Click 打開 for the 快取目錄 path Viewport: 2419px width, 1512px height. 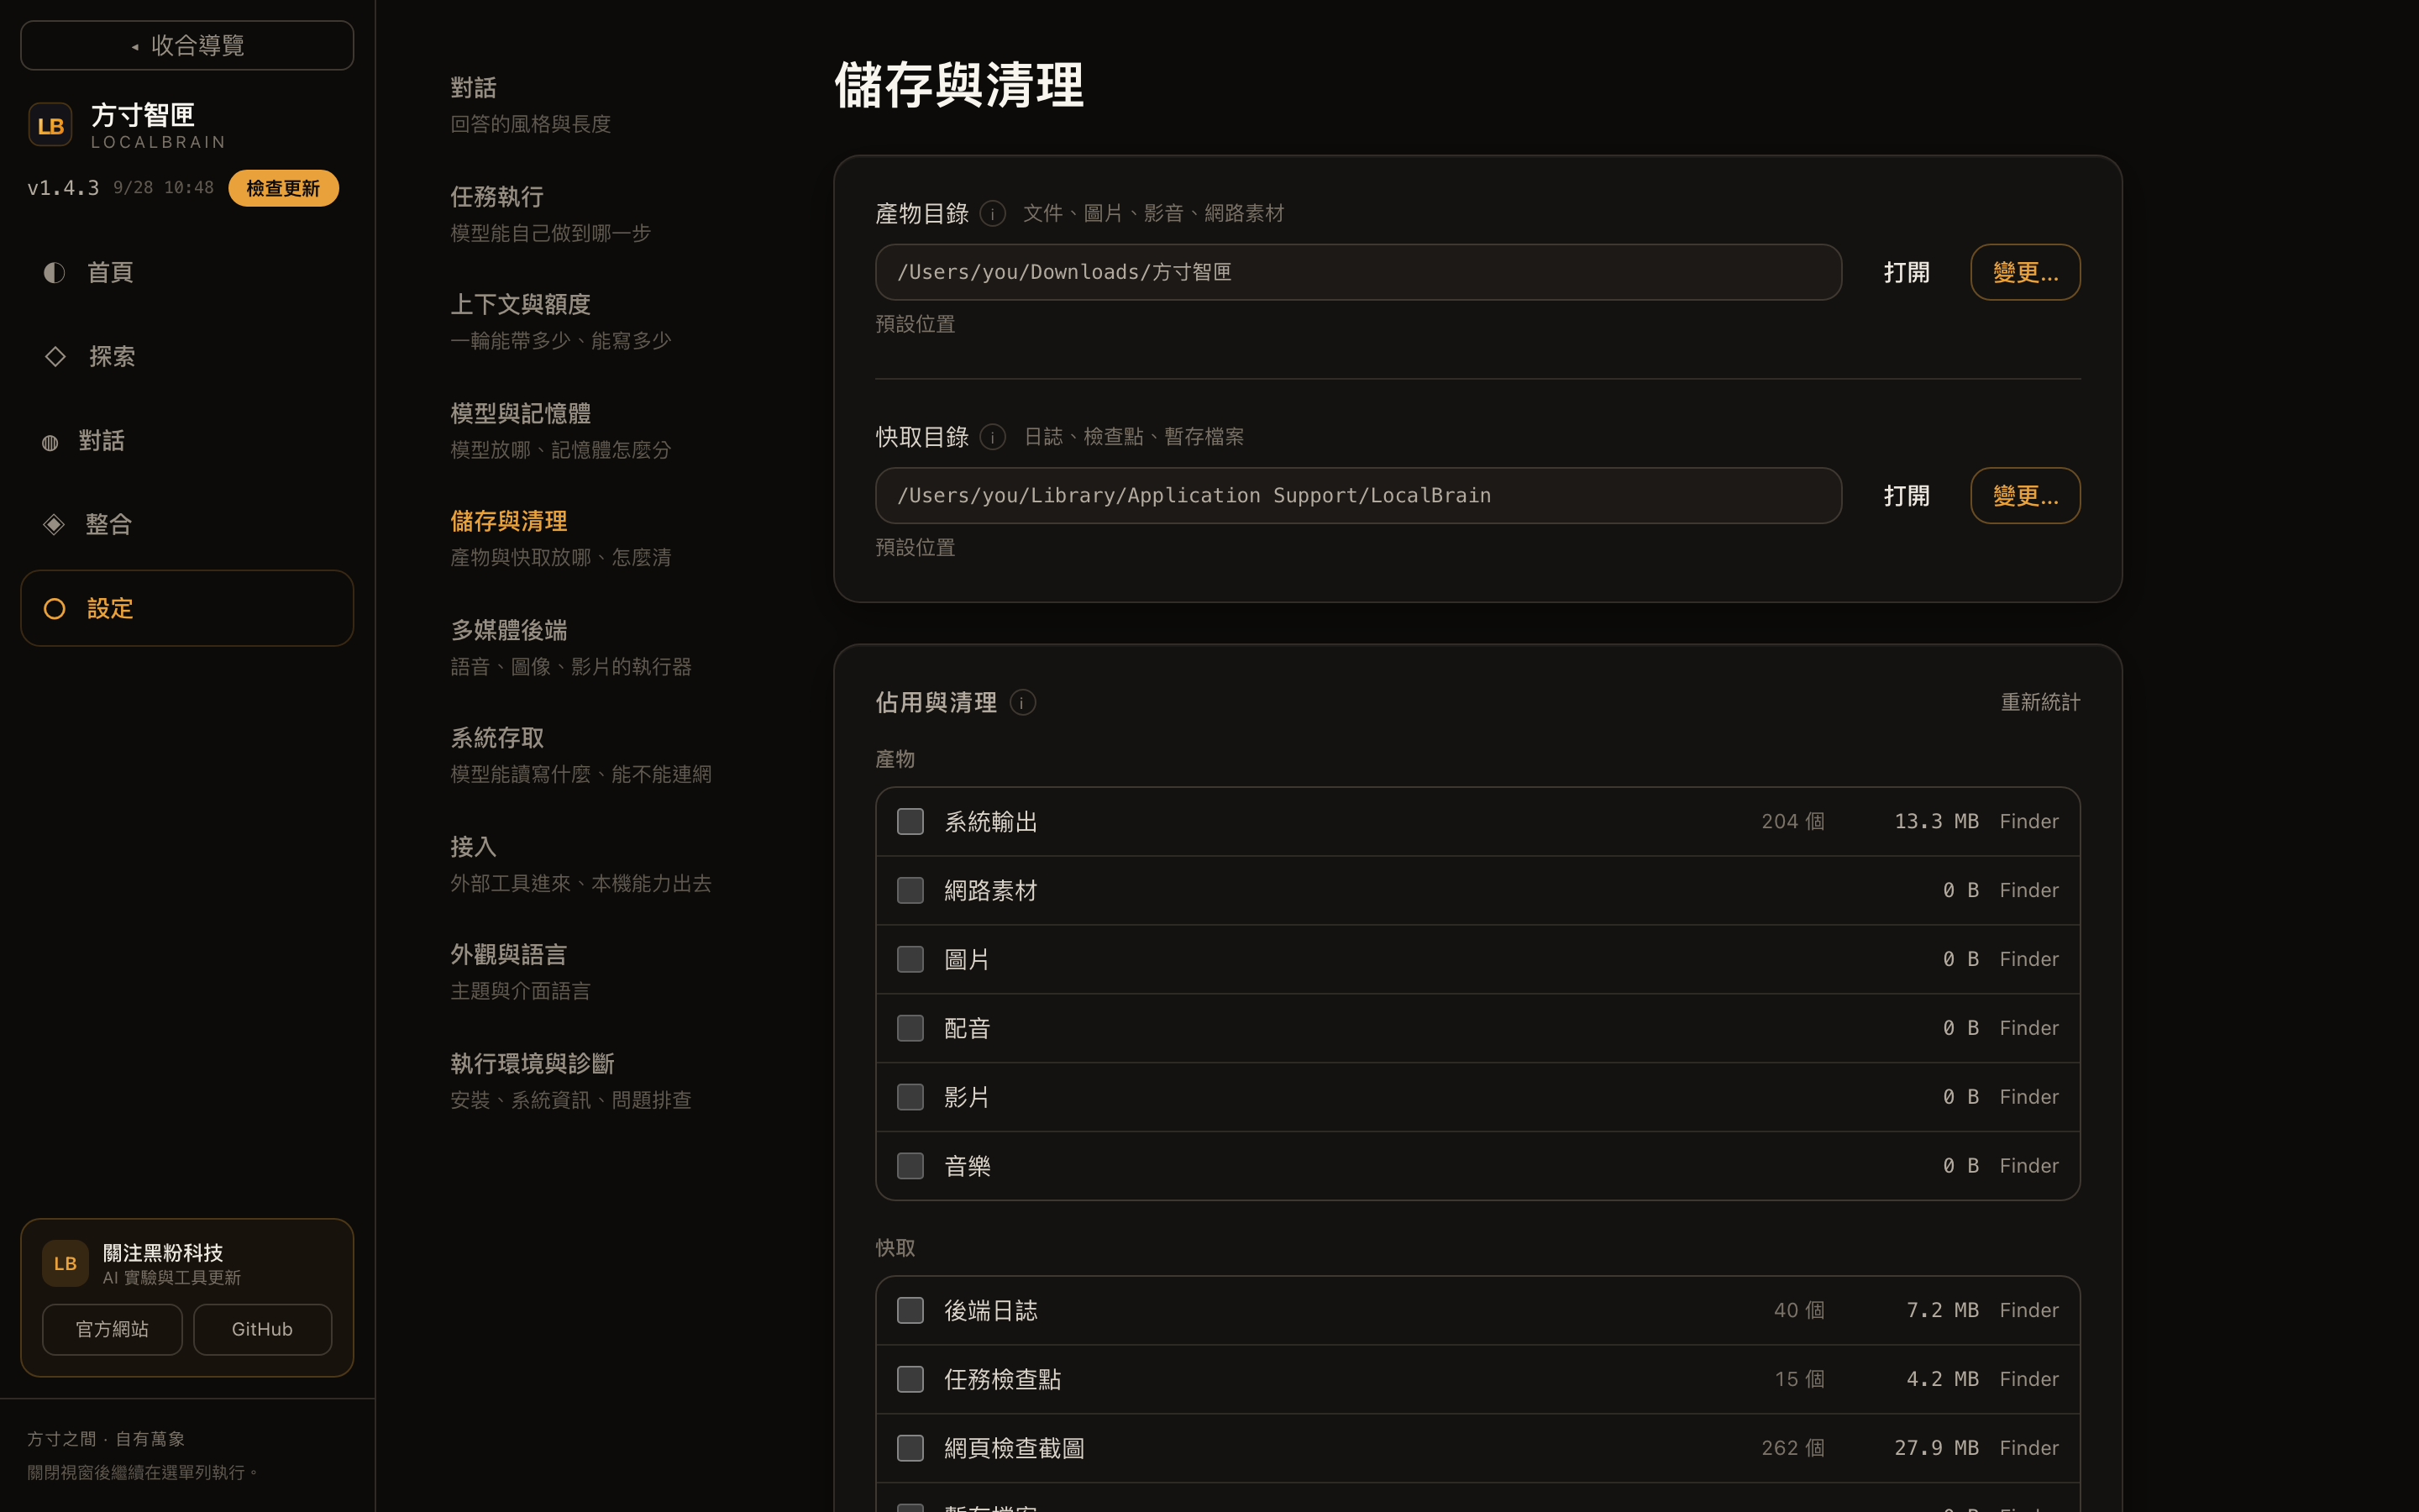click(x=1905, y=496)
